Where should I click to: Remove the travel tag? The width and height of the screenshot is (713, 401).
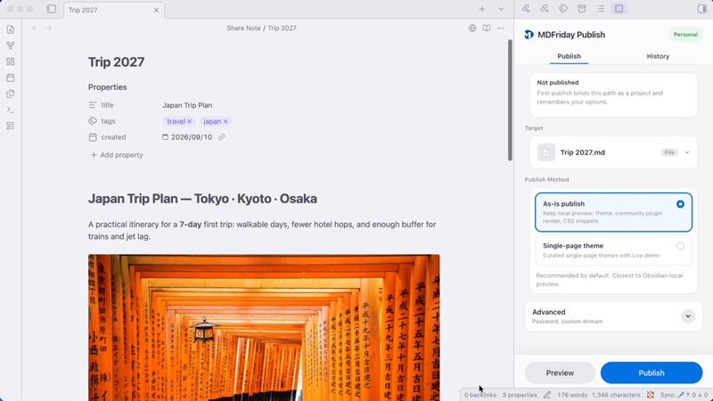190,121
